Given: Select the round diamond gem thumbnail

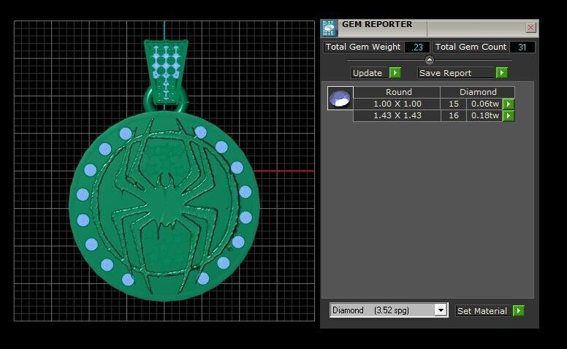Looking at the screenshot, I should pos(340,98).
